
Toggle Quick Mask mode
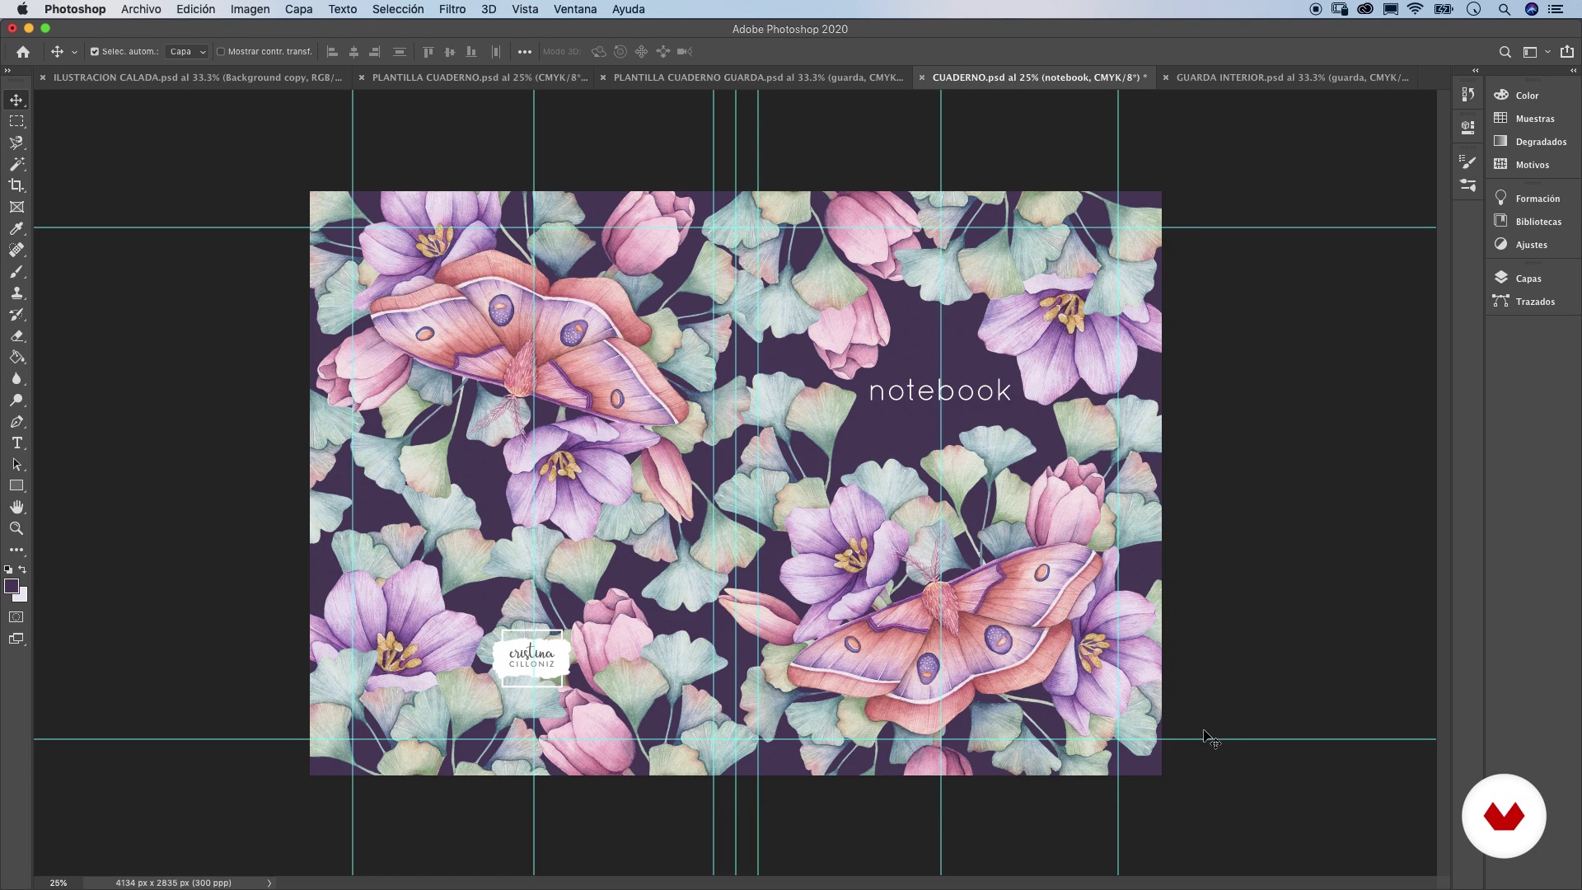(x=16, y=617)
